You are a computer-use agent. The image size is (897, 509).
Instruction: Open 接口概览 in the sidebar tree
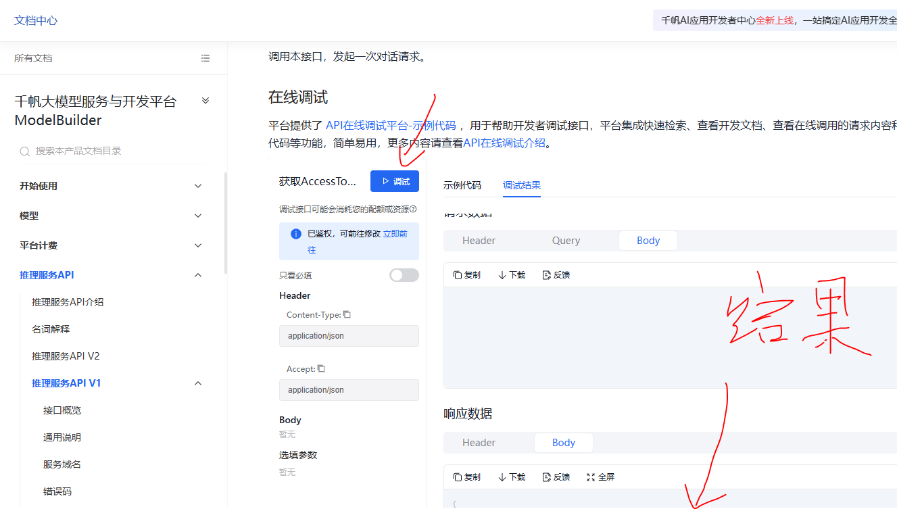(62, 410)
